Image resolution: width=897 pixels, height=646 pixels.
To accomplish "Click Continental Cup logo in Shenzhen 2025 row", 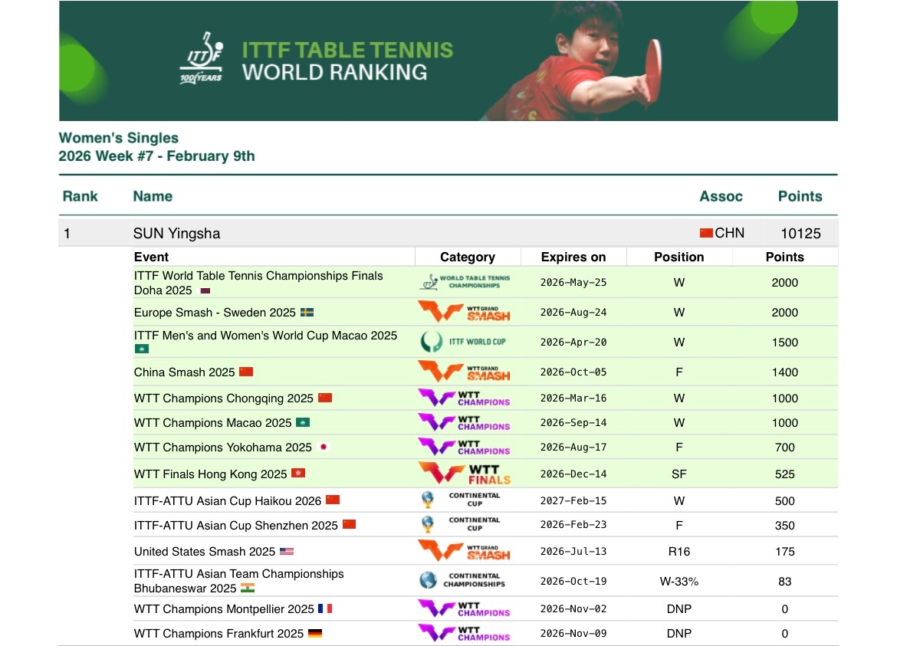I will (x=461, y=524).
